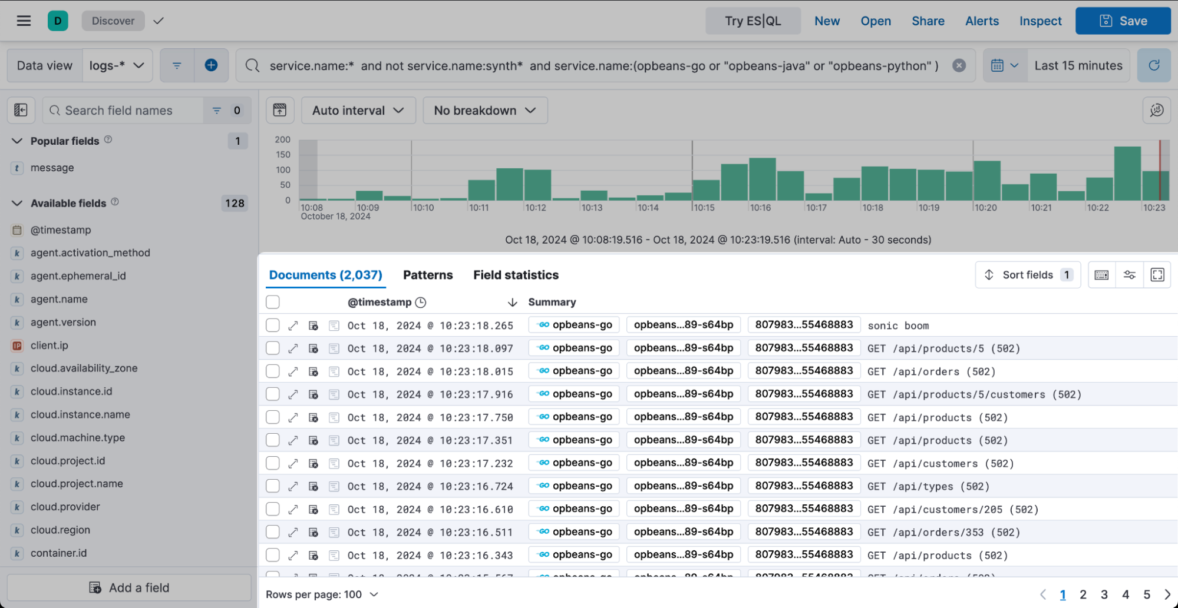Go to next results page

click(1167, 594)
